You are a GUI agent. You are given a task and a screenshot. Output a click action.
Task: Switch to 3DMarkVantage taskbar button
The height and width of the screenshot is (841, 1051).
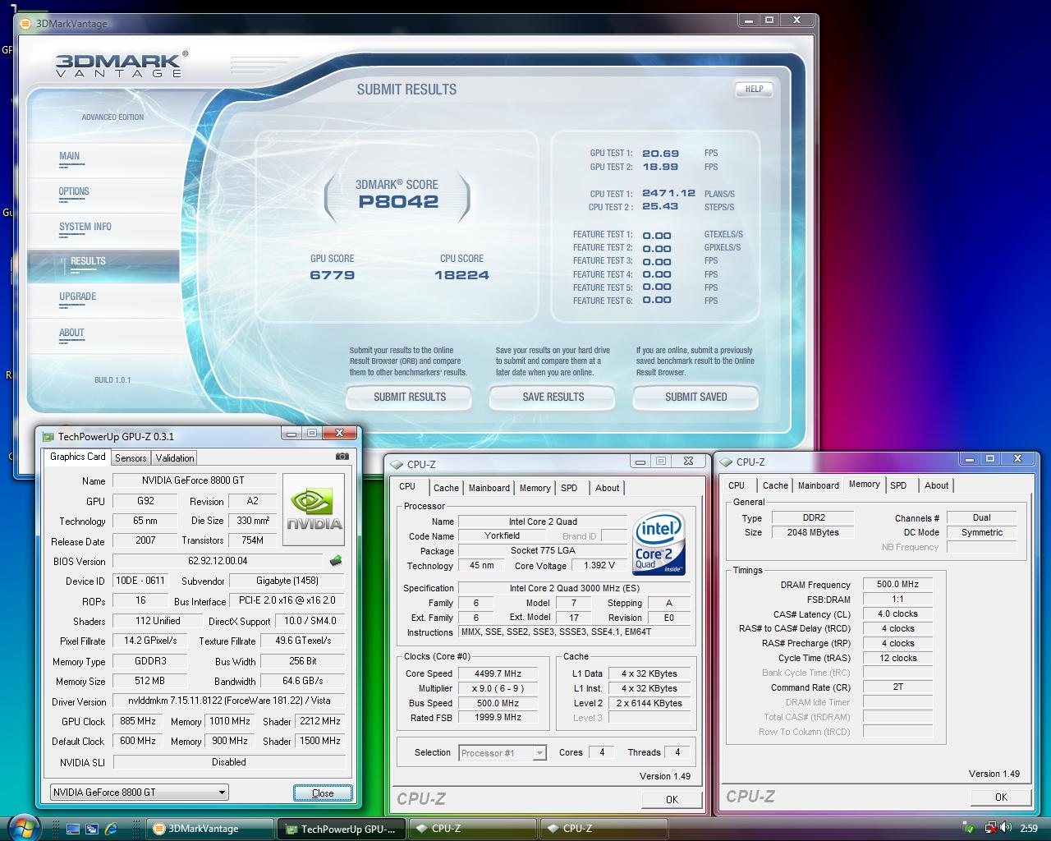point(211,829)
